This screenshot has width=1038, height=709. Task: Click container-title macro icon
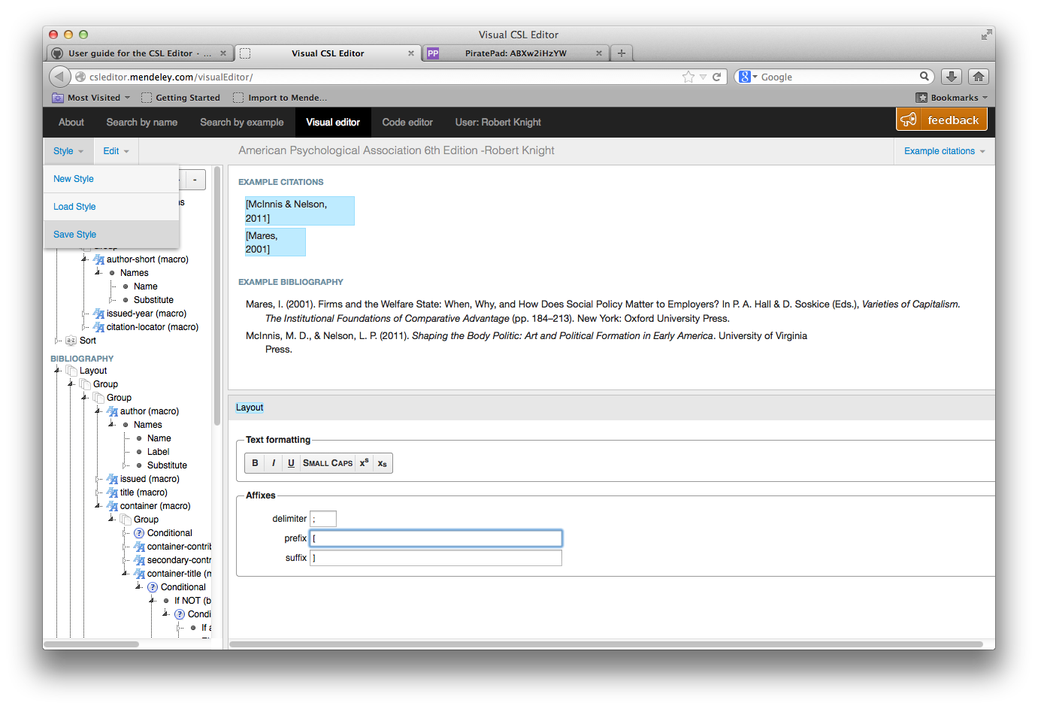click(139, 574)
